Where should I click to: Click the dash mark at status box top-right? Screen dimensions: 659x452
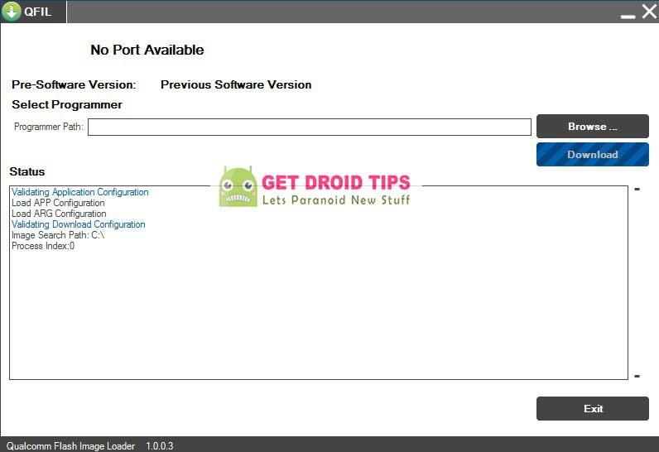click(x=637, y=190)
